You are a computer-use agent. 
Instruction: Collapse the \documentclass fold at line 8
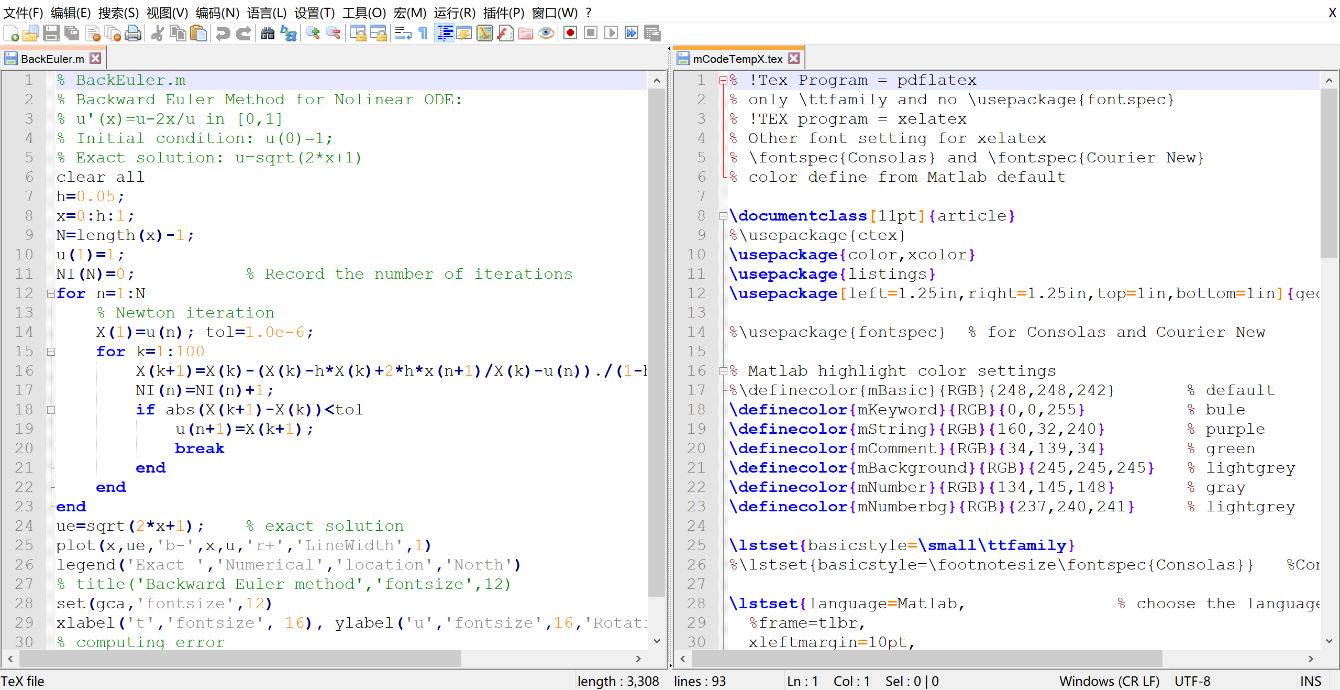tap(723, 216)
